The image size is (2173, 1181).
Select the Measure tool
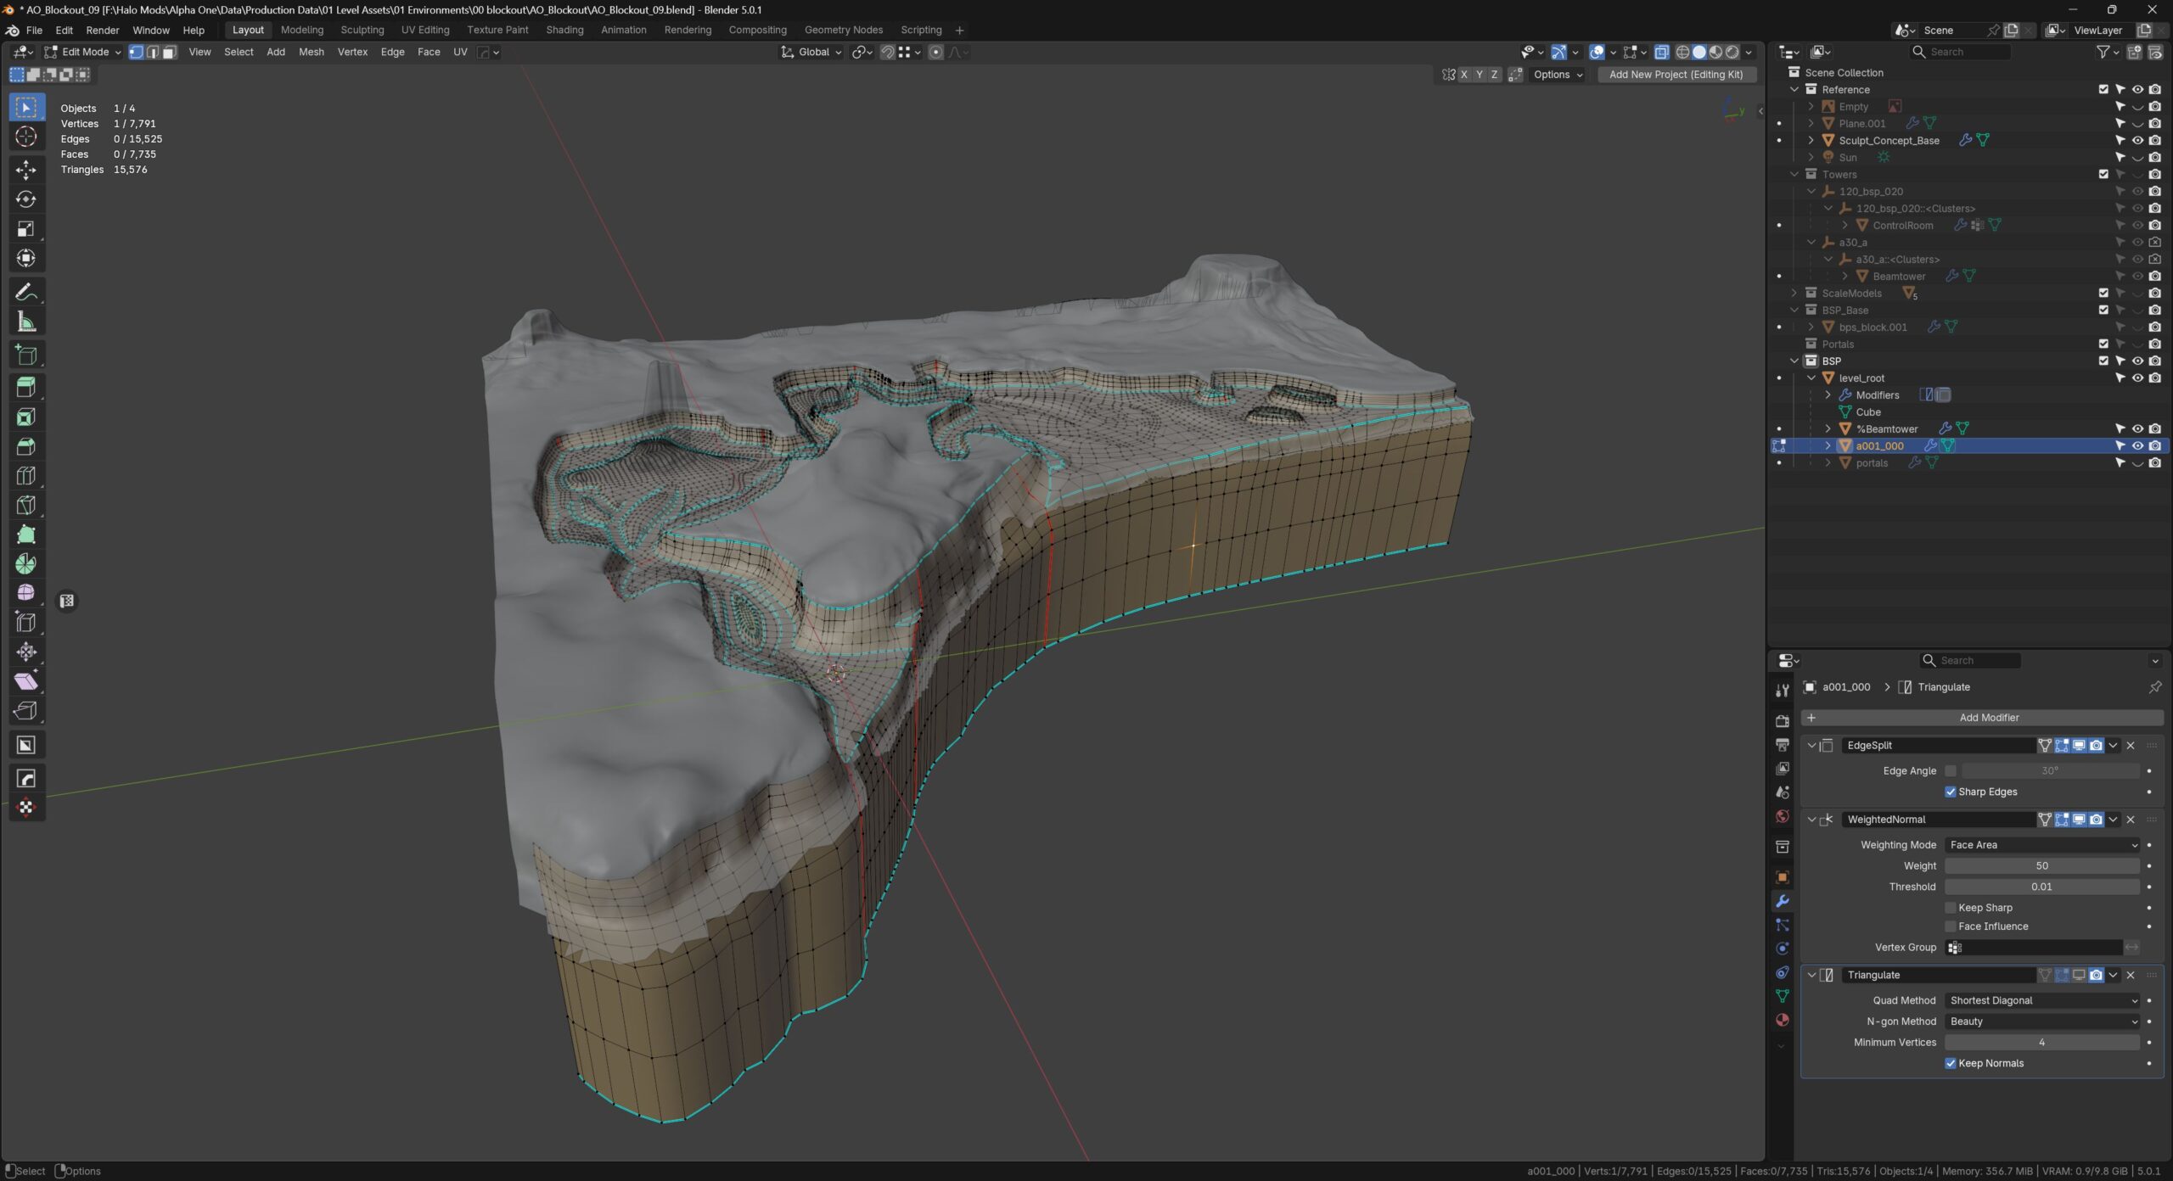[x=25, y=322]
